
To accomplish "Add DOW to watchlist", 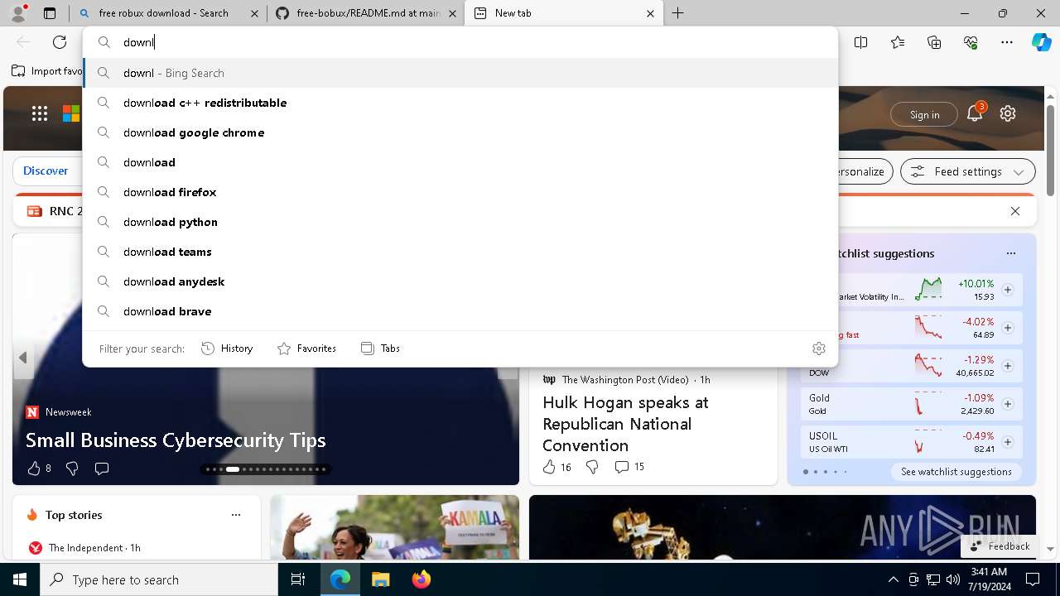I will click(1008, 366).
